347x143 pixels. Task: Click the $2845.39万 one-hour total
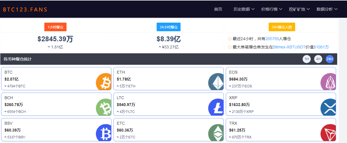click(x=55, y=39)
